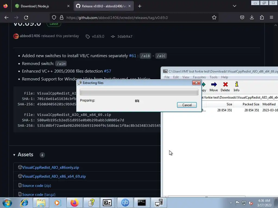
Task: Open 7-Zip View menu
Action: 186,77
